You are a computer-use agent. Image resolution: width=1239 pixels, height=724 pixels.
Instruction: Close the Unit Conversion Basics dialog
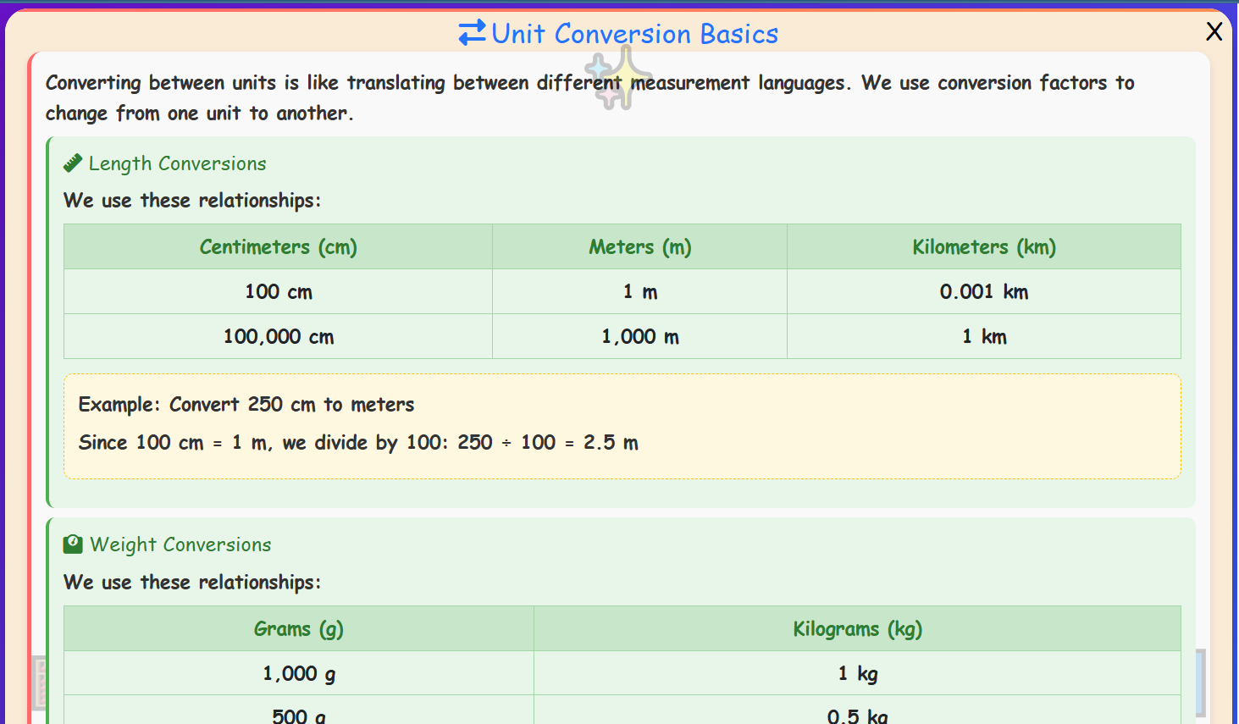coord(1214,31)
